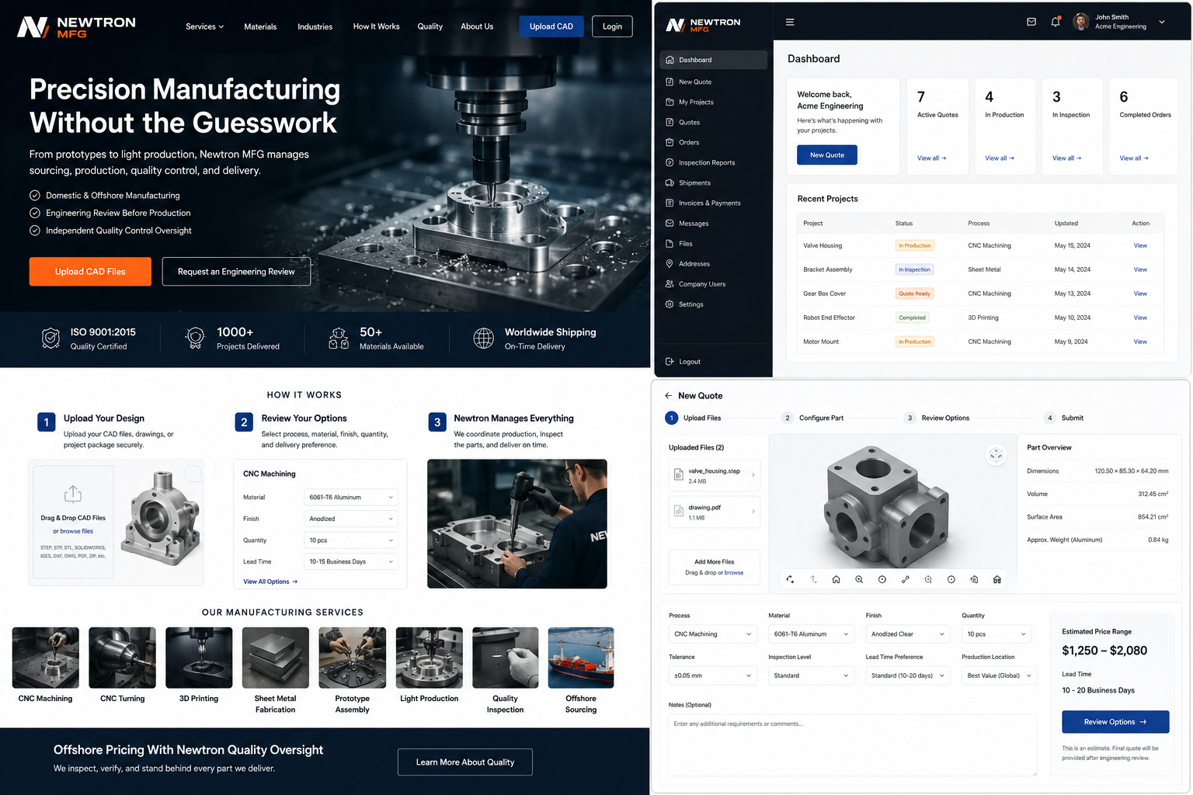Viewport: 1193px width, 795px height.
Task: Click the Shipments truck icon in sidebar
Action: (x=670, y=183)
